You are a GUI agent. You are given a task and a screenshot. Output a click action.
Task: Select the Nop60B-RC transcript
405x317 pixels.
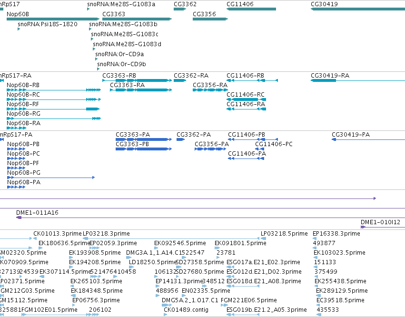(x=54, y=99)
